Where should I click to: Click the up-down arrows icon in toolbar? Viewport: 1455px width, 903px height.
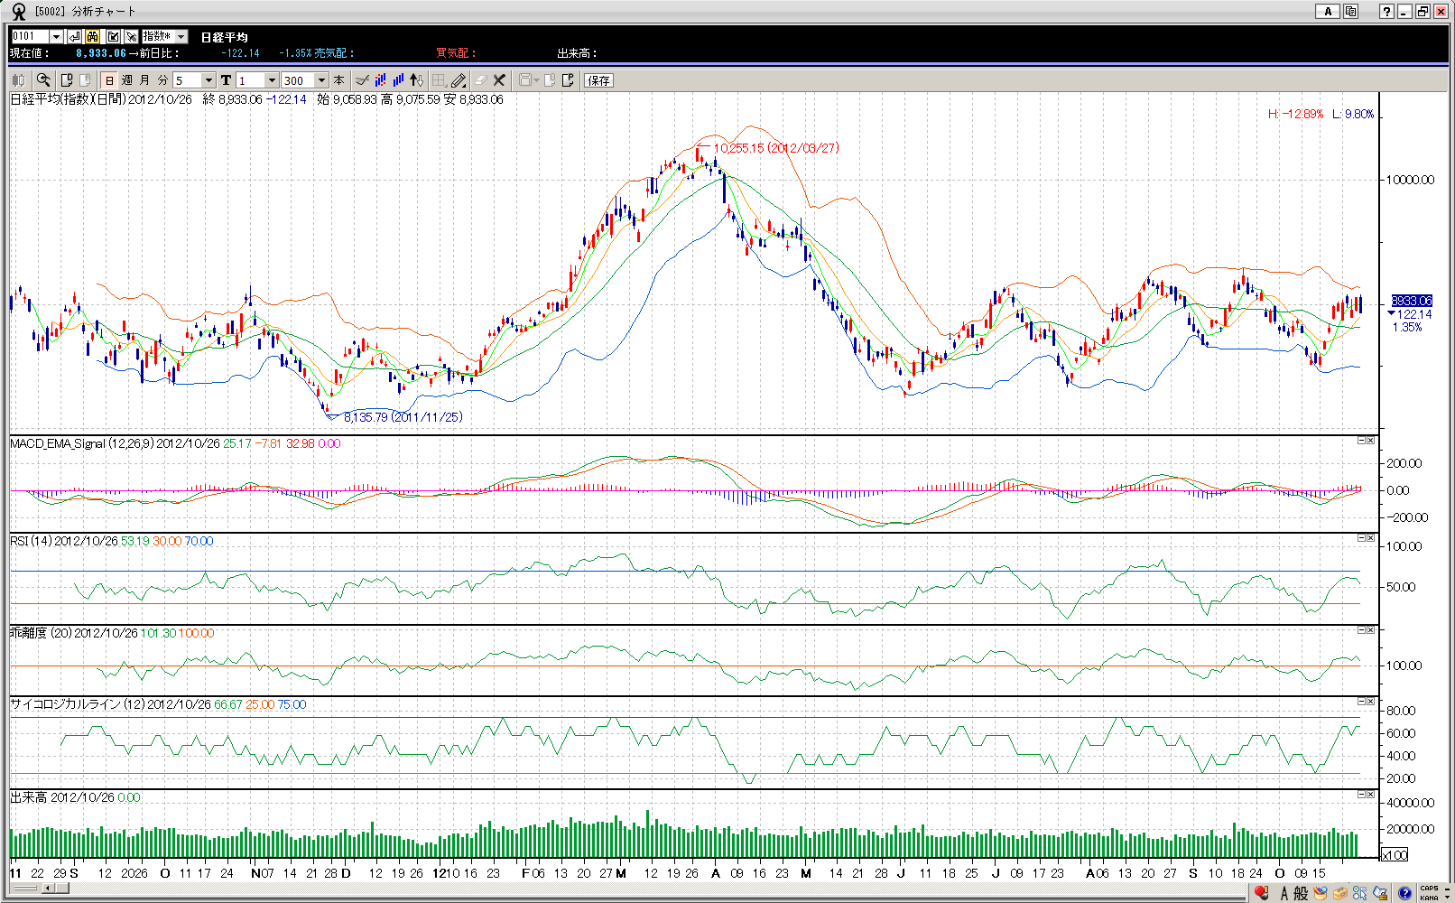point(416,80)
